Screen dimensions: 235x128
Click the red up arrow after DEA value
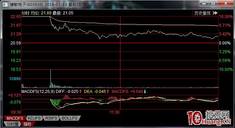(x=108, y=92)
